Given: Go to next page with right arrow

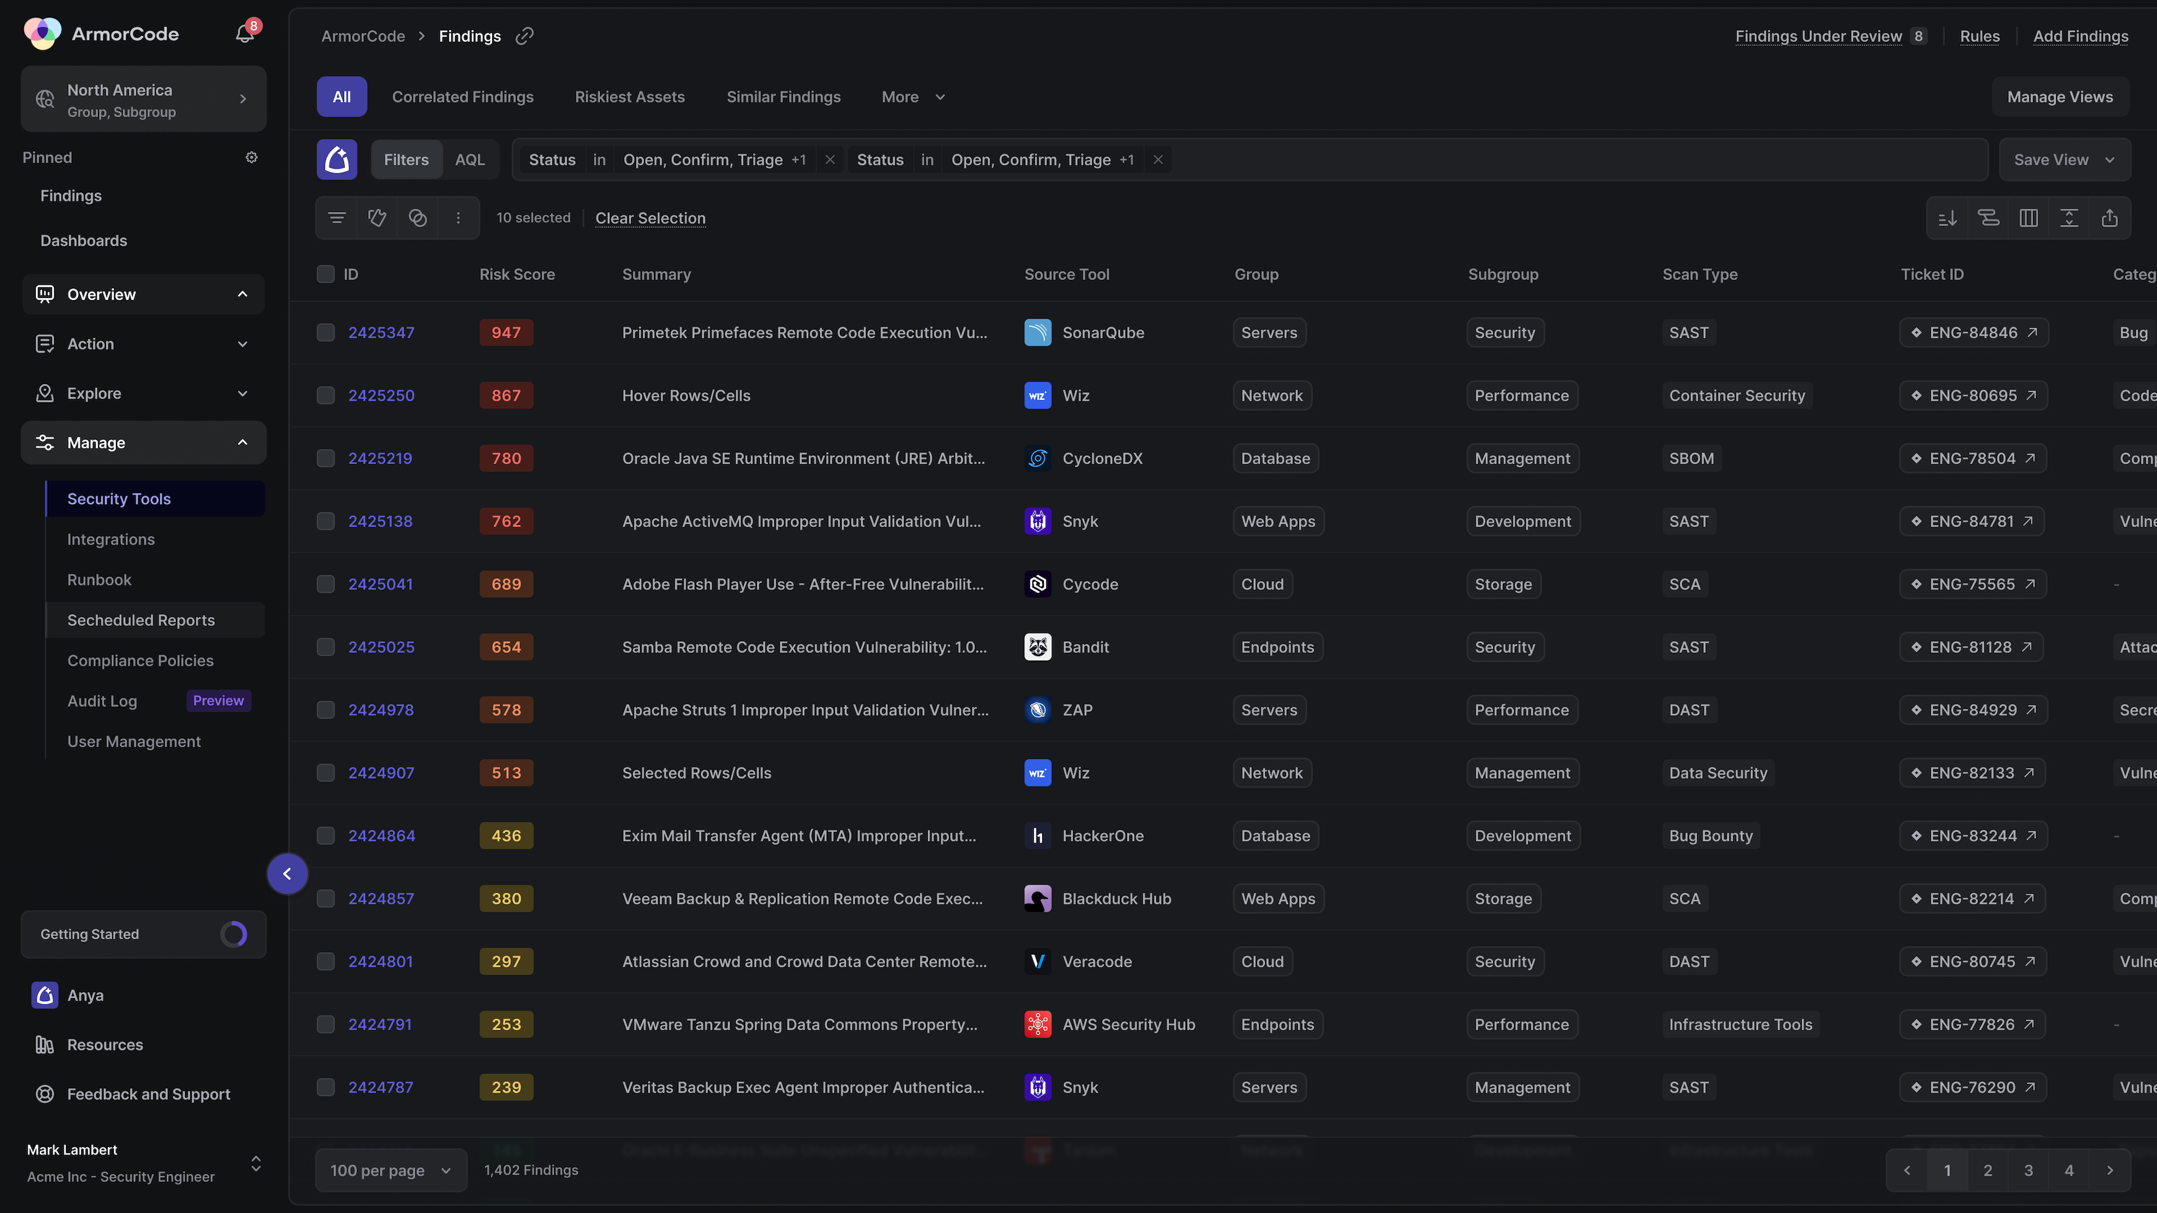Looking at the screenshot, I should point(2110,1170).
